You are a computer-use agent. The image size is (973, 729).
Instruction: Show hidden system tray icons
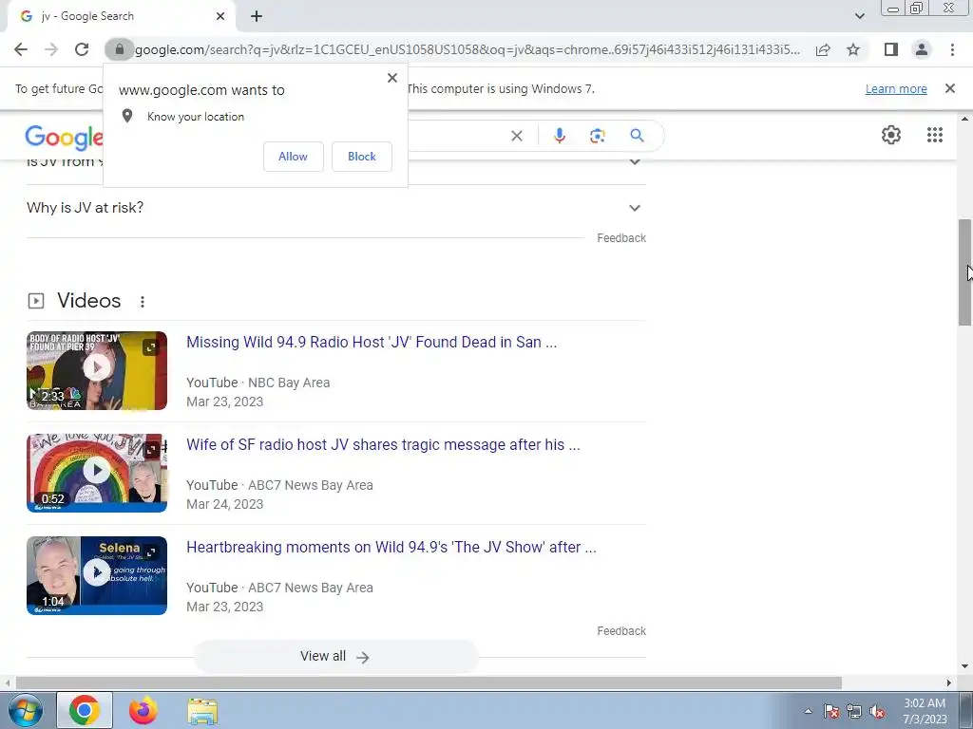(x=808, y=711)
